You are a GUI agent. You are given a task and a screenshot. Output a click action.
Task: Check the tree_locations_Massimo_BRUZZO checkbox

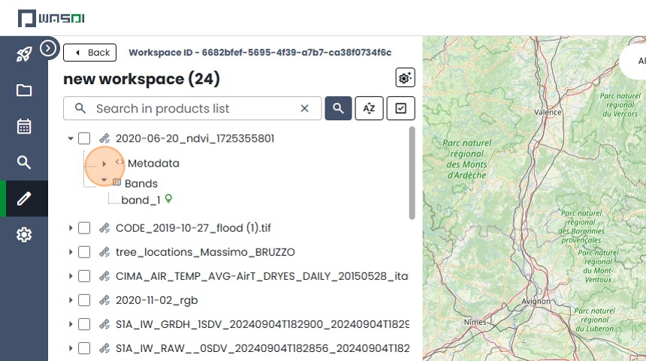pyautogui.click(x=84, y=252)
